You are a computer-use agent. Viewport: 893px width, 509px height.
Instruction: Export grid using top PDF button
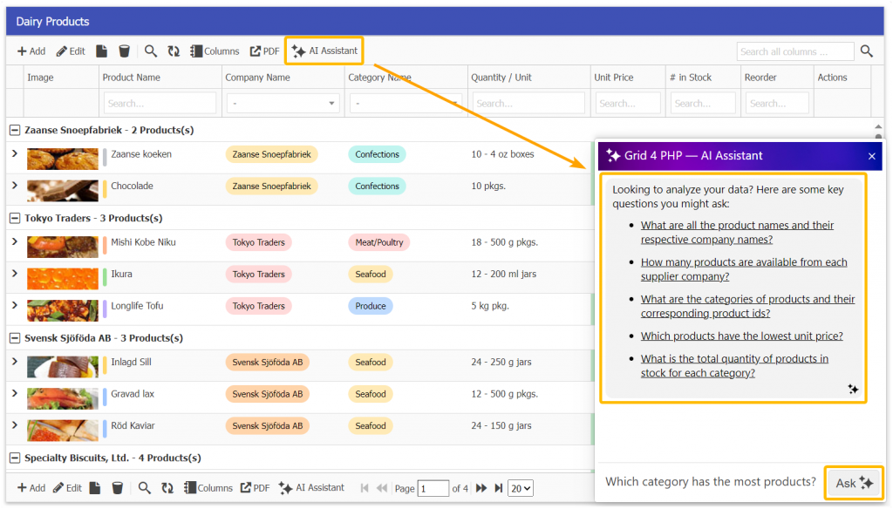click(x=265, y=51)
